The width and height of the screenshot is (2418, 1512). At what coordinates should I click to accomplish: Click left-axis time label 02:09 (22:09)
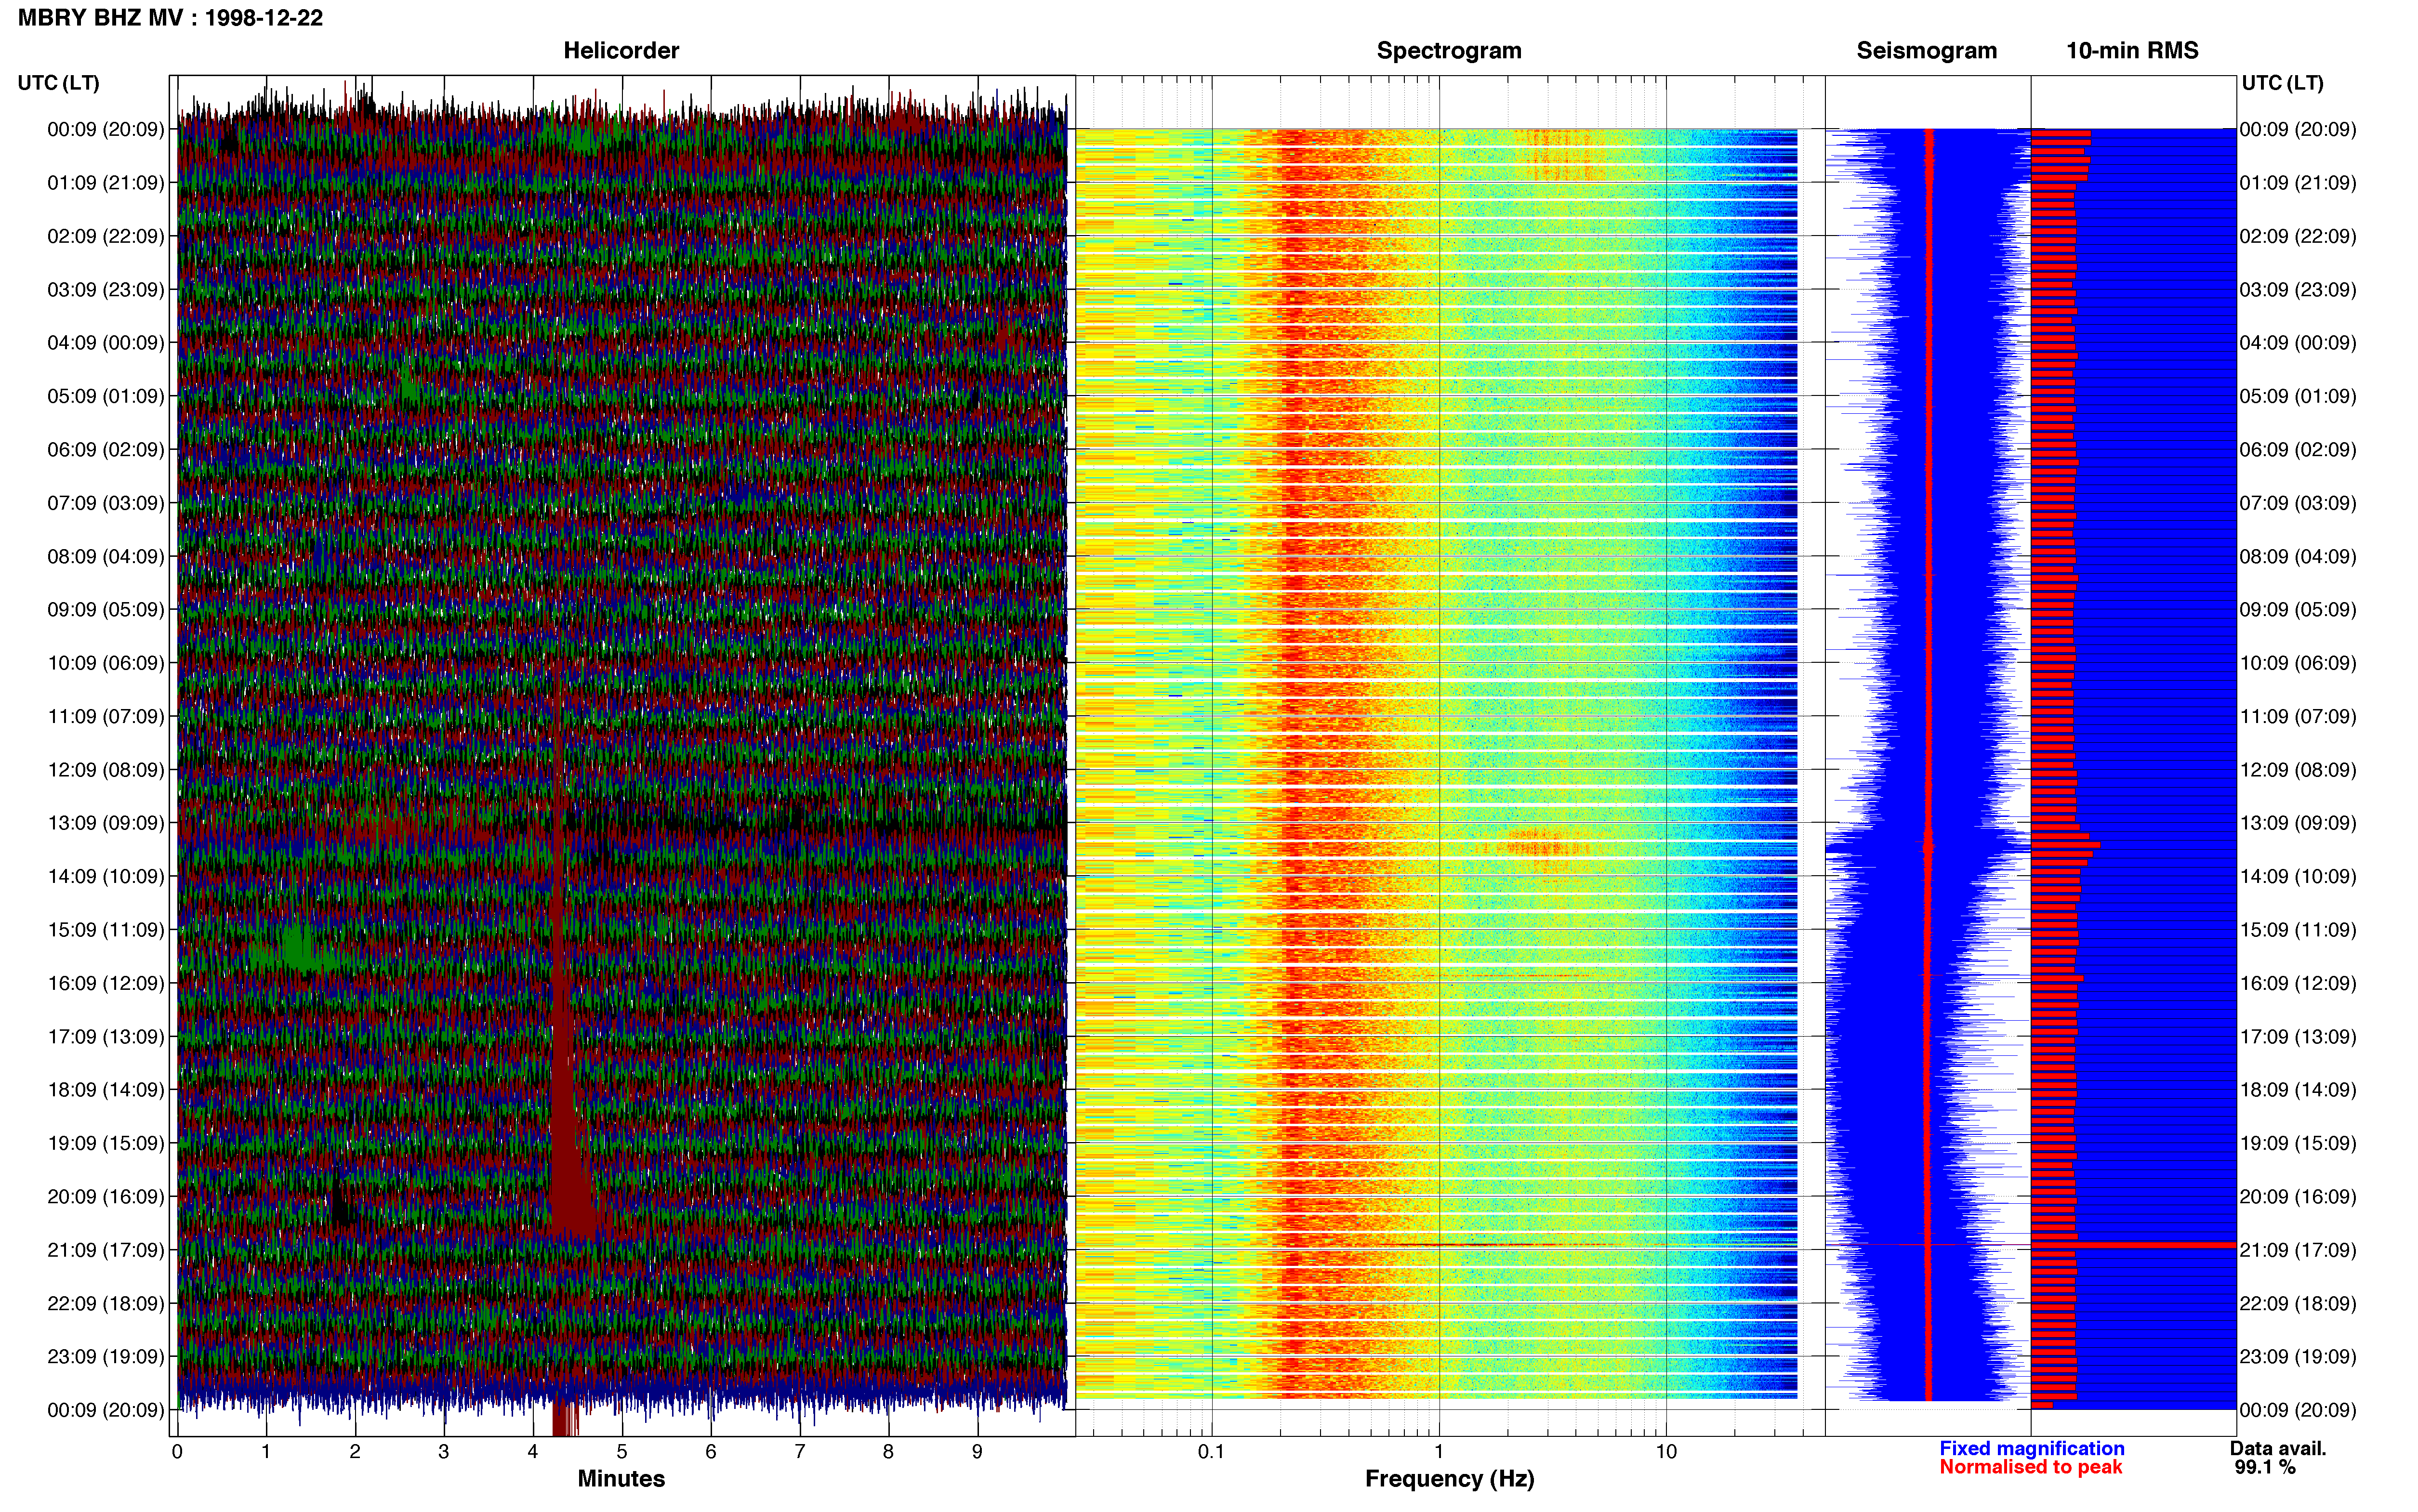tap(106, 236)
